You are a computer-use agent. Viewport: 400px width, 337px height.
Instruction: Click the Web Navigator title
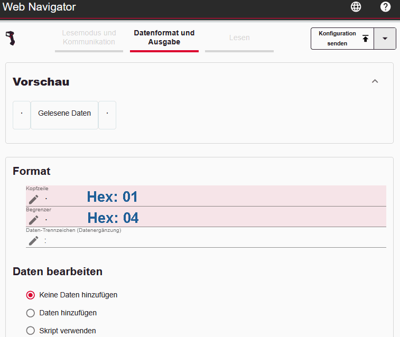click(x=40, y=7)
